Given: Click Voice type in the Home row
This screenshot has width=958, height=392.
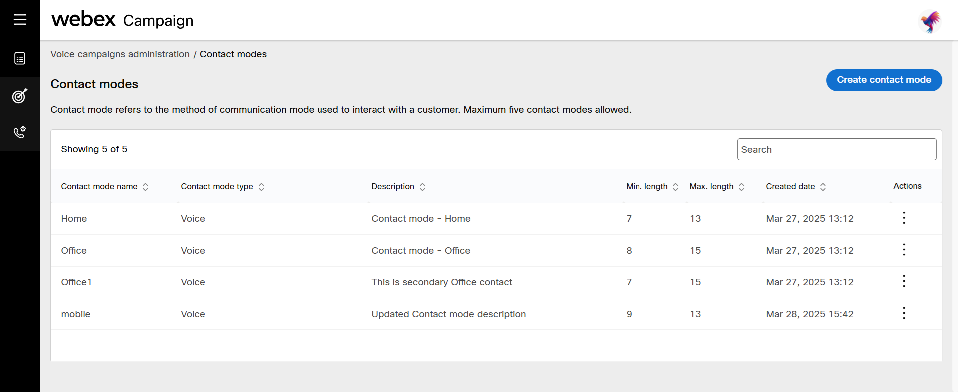Looking at the screenshot, I should point(193,219).
